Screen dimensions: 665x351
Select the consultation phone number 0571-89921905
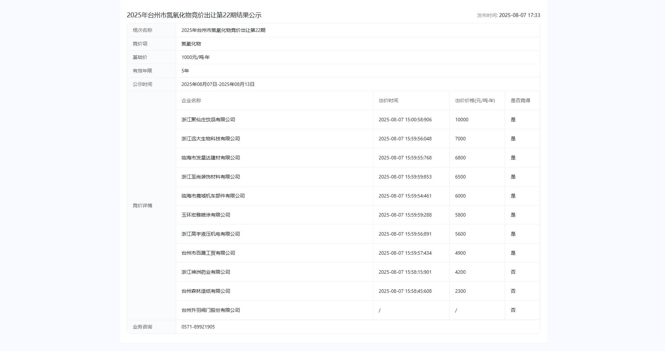coord(198,326)
